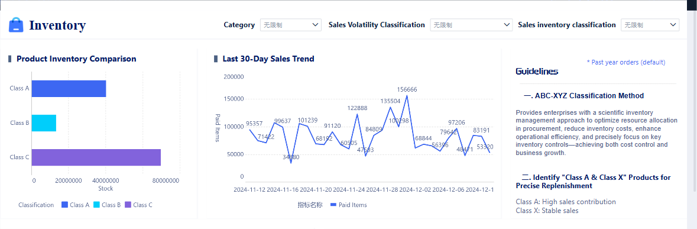Screen dimensions: 697x229
Task: Click the Class C purple bar
Action: click(96, 157)
